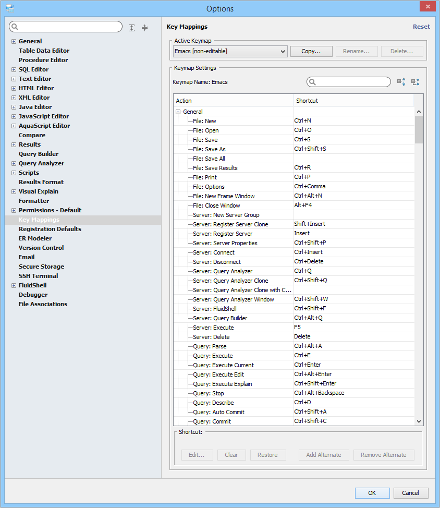Click the keymap list scroll-down arrow
440x508 pixels.
419,421
